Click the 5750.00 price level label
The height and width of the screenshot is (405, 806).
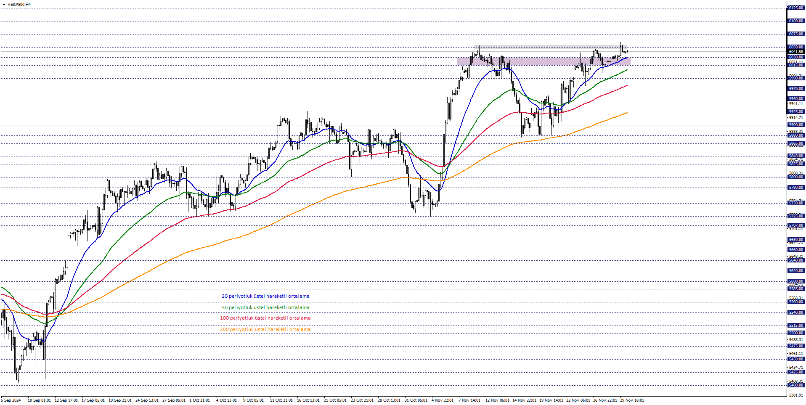pos(796,203)
